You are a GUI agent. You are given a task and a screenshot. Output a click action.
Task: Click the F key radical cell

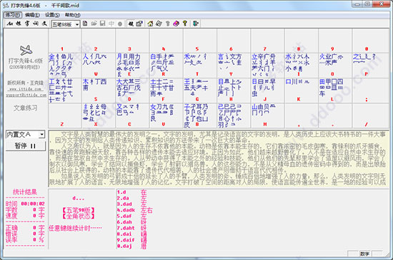[x=166, y=90]
